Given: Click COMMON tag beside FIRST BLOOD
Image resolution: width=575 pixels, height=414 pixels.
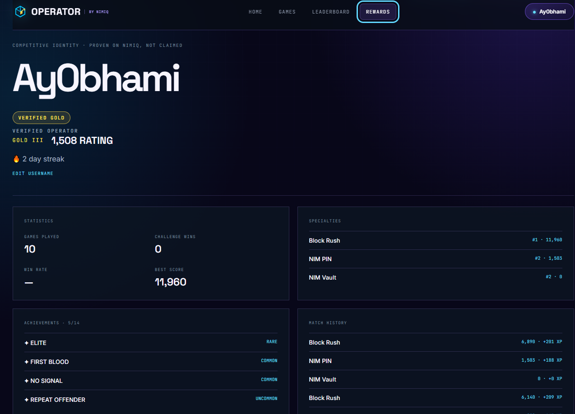Looking at the screenshot, I should coord(269,361).
